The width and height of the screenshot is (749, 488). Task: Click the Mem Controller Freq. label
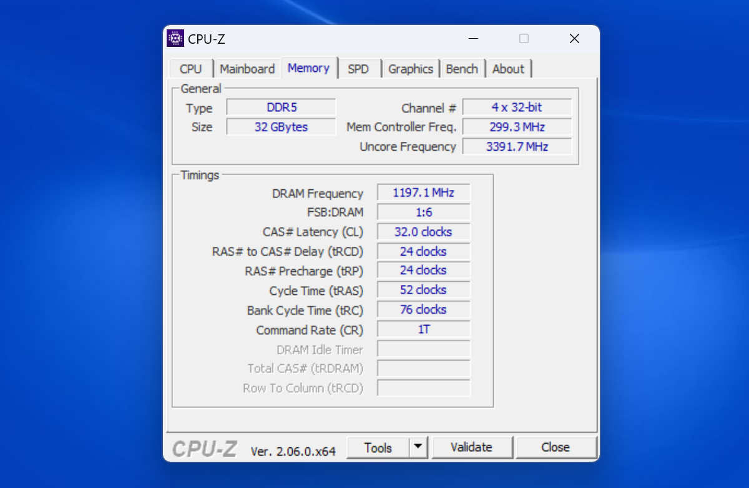[x=402, y=127]
